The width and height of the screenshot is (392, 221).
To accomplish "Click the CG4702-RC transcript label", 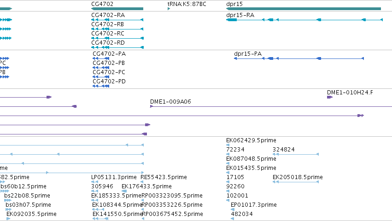I will pyautogui.click(x=108, y=34).
